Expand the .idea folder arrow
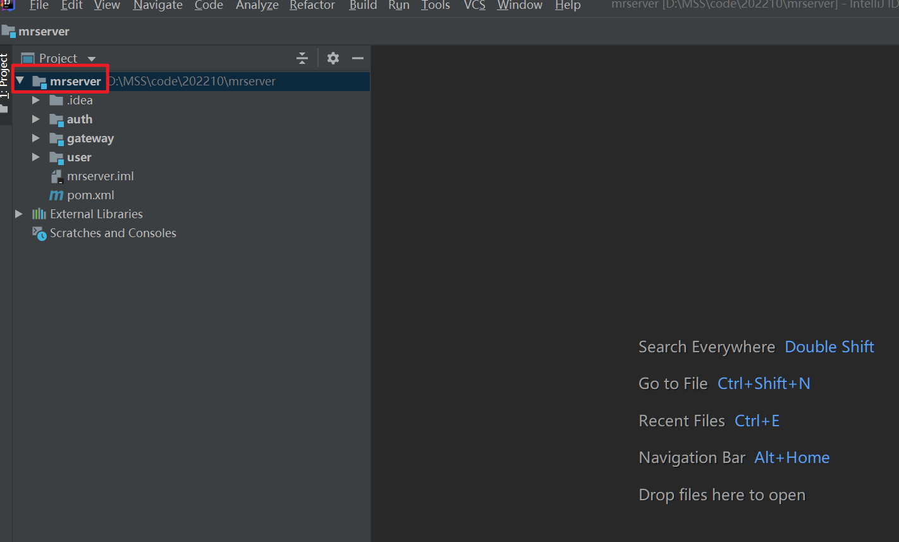Image resolution: width=899 pixels, height=542 pixels. pyautogui.click(x=36, y=100)
